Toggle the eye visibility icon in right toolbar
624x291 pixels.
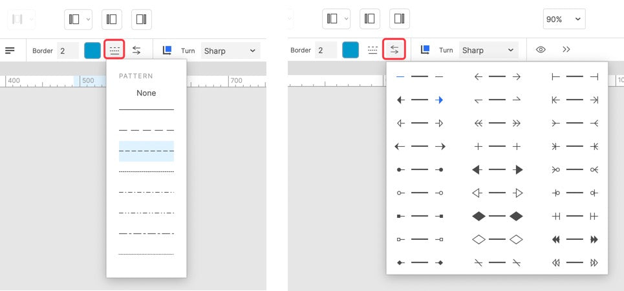(541, 50)
